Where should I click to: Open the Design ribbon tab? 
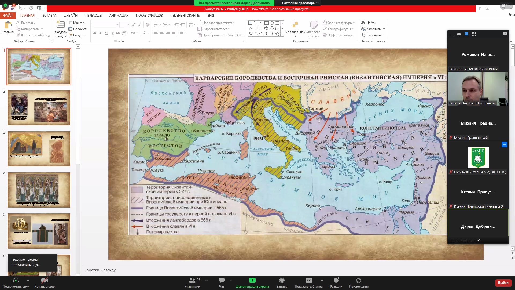pyautogui.click(x=71, y=15)
